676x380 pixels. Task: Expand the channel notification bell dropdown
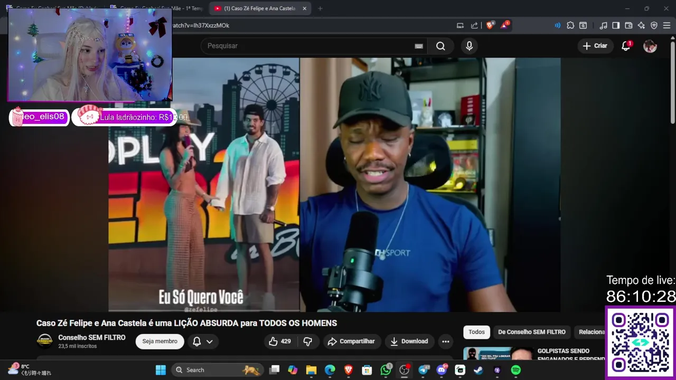[x=203, y=341]
